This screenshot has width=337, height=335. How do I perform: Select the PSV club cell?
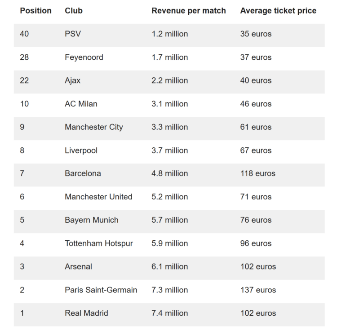73,34
